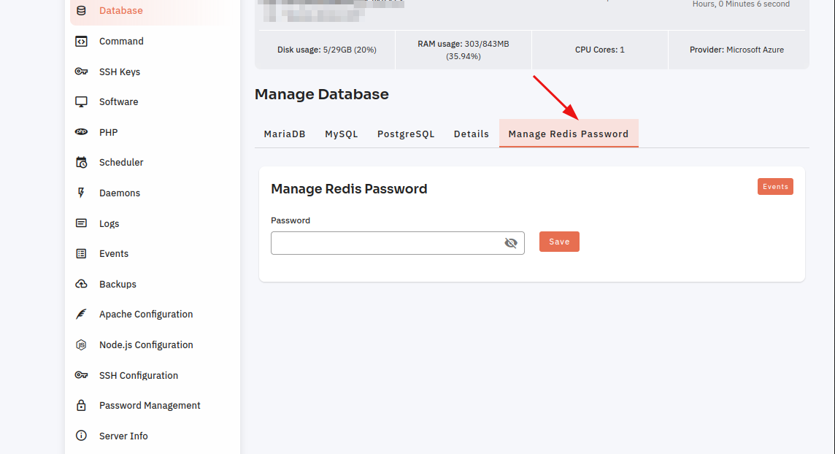Switch to the MySQL tab
The width and height of the screenshot is (835, 454).
(342, 134)
